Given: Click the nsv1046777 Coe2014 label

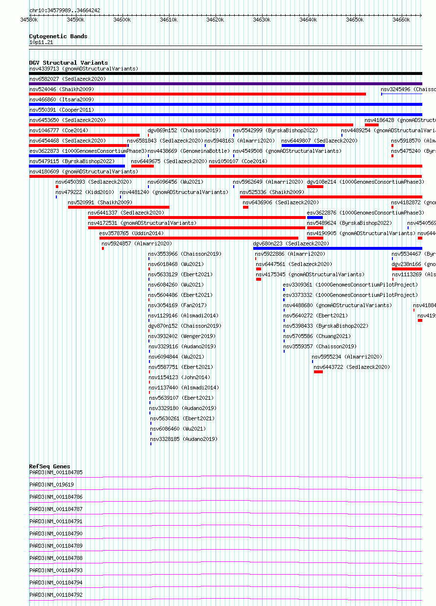Looking at the screenshot, I should coord(59,130).
